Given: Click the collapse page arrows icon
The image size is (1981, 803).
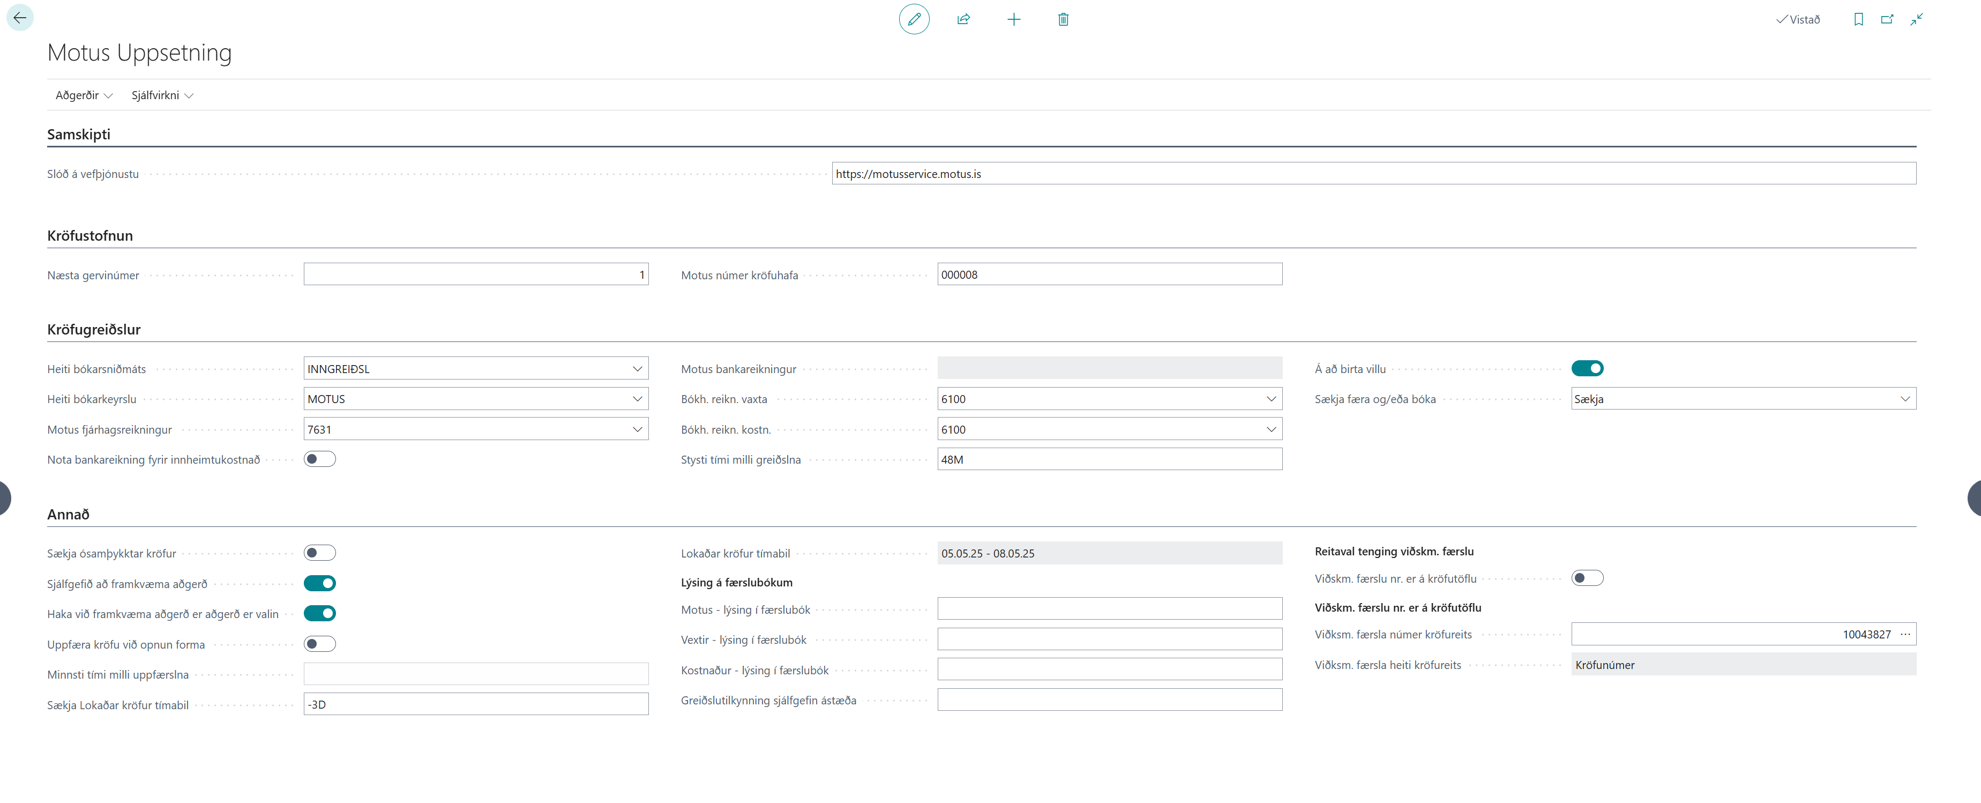Looking at the screenshot, I should coord(1916,19).
